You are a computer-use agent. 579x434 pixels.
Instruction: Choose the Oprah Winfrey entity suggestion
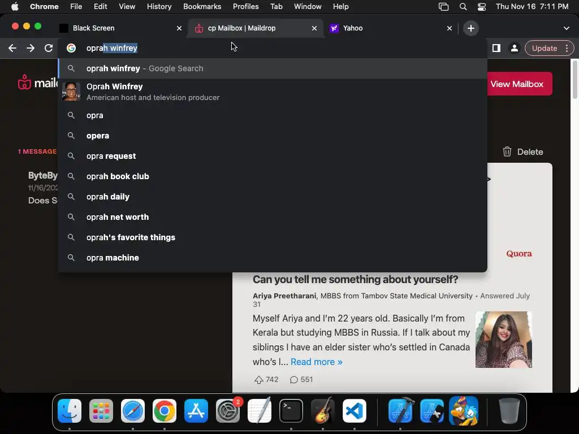(273, 92)
